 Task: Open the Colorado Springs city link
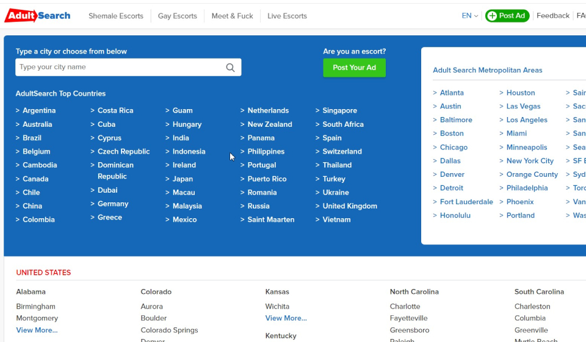click(169, 330)
